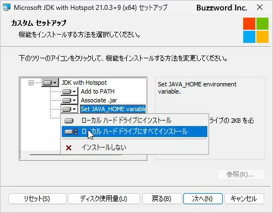Viewport: 273px width, 213px height.
Task: Choose インストールしない menu entry
Action: click(135, 148)
